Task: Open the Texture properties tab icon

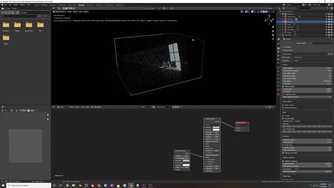Action: point(278,94)
